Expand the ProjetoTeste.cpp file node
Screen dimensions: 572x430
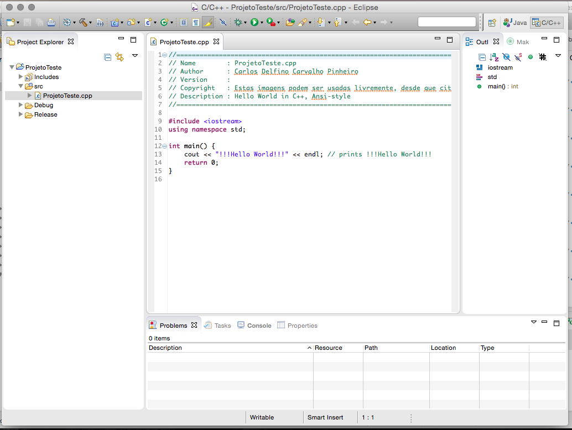[x=29, y=96]
